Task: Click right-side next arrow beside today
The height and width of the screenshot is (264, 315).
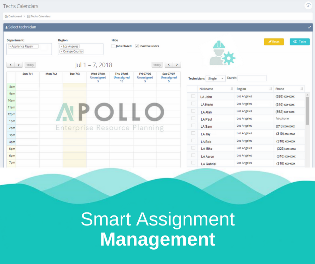Action: coord(177,65)
